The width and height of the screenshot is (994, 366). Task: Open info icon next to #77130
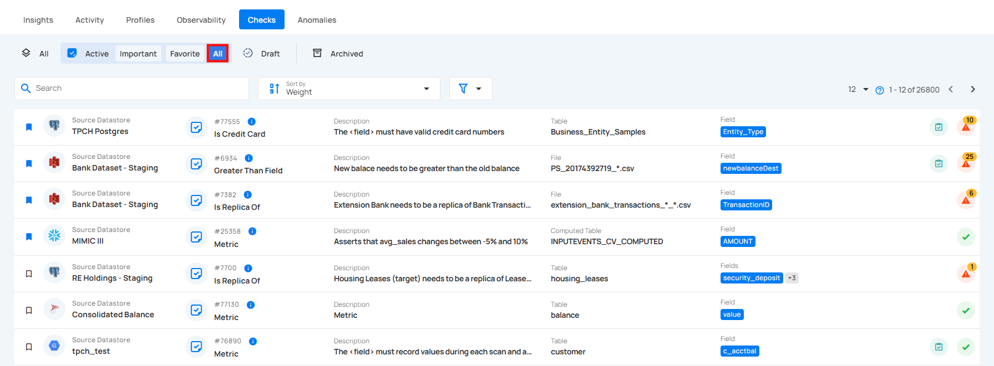(251, 305)
